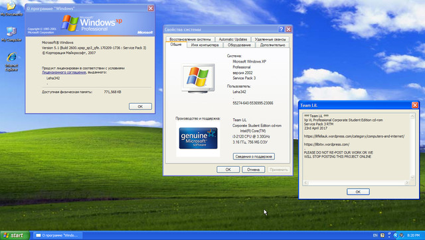Click the horizontal scrollbar right arrow in Team LiL
This screenshot has height=240, width=425.
point(407,183)
